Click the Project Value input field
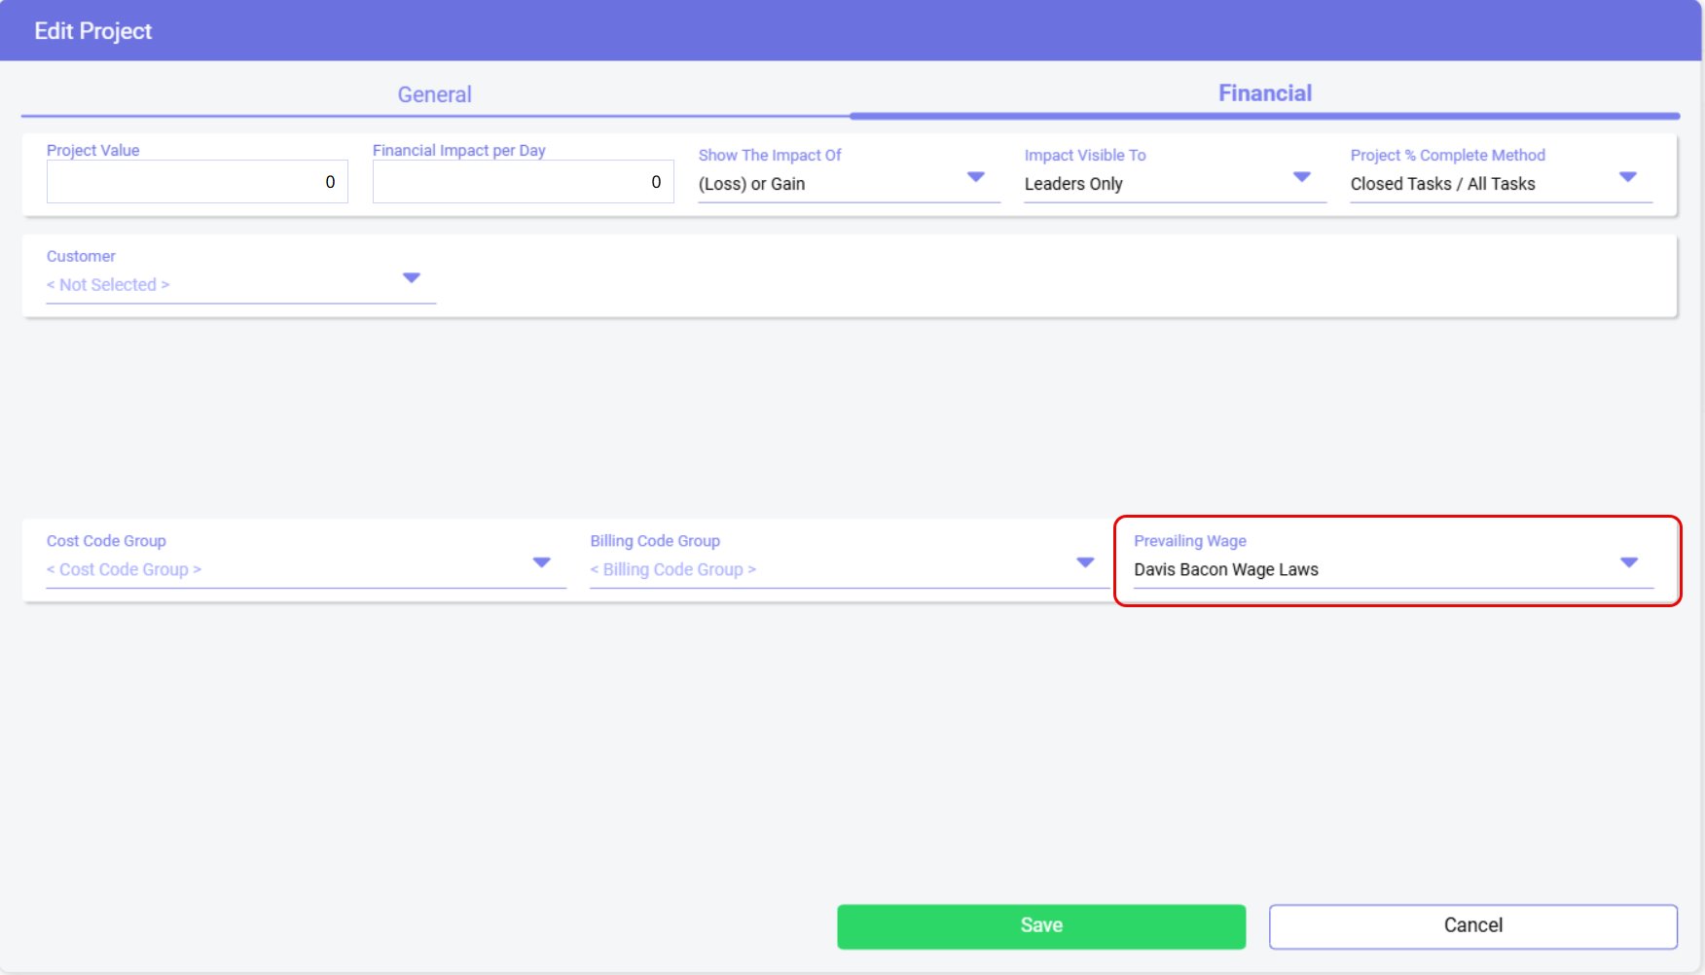 tap(197, 182)
